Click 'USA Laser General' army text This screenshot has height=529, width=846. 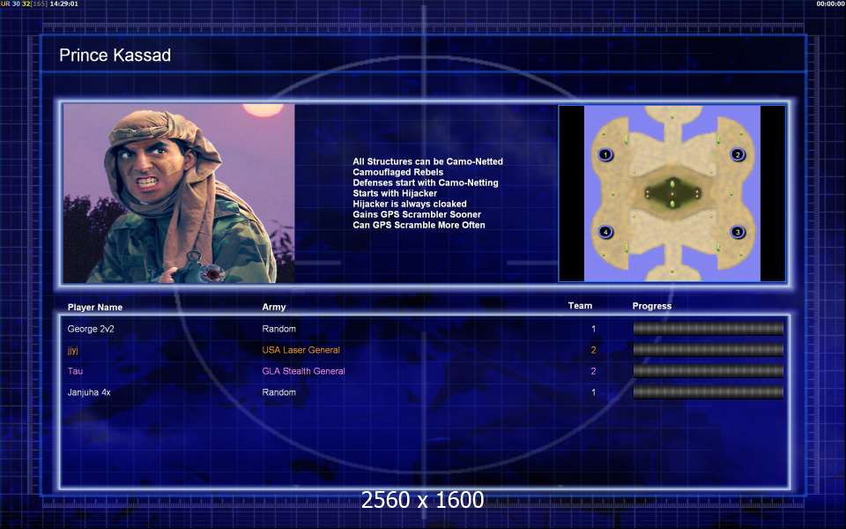(x=301, y=350)
